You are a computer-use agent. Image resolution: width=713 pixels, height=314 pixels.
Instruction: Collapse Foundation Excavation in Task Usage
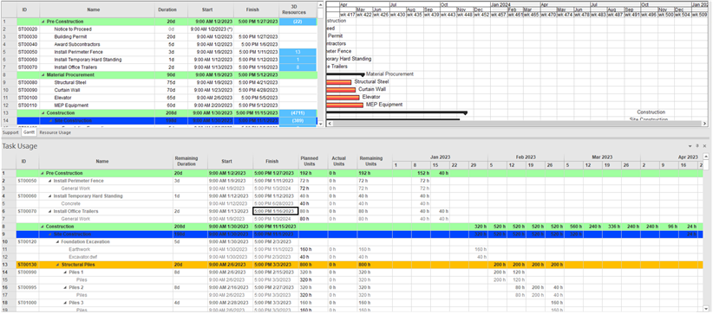point(58,242)
